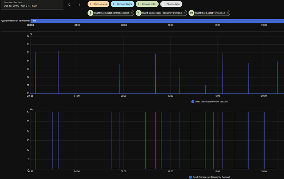Click the Choose device button
The image size is (284, 179).
tap(122, 4)
